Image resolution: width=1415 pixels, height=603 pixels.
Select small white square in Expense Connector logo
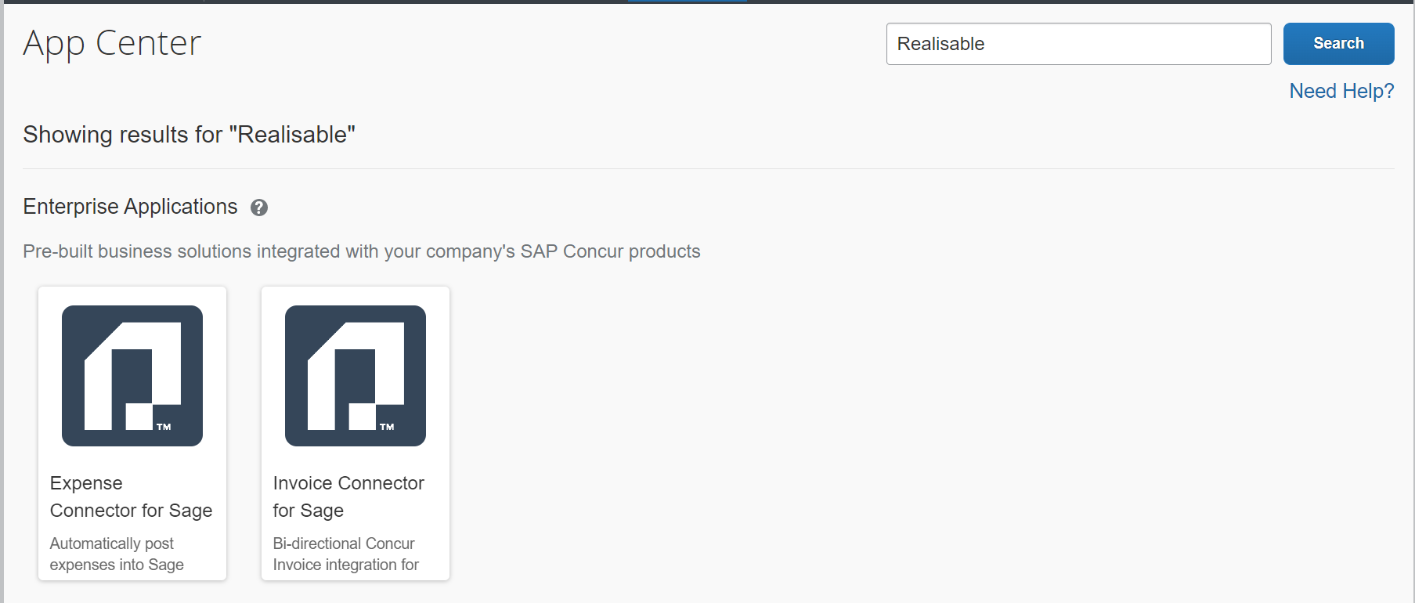139,417
